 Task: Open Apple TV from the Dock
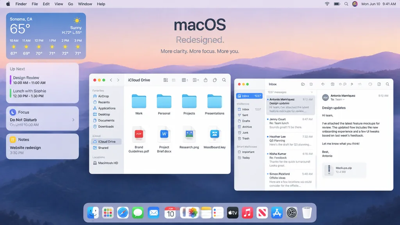pyautogui.click(x=232, y=213)
